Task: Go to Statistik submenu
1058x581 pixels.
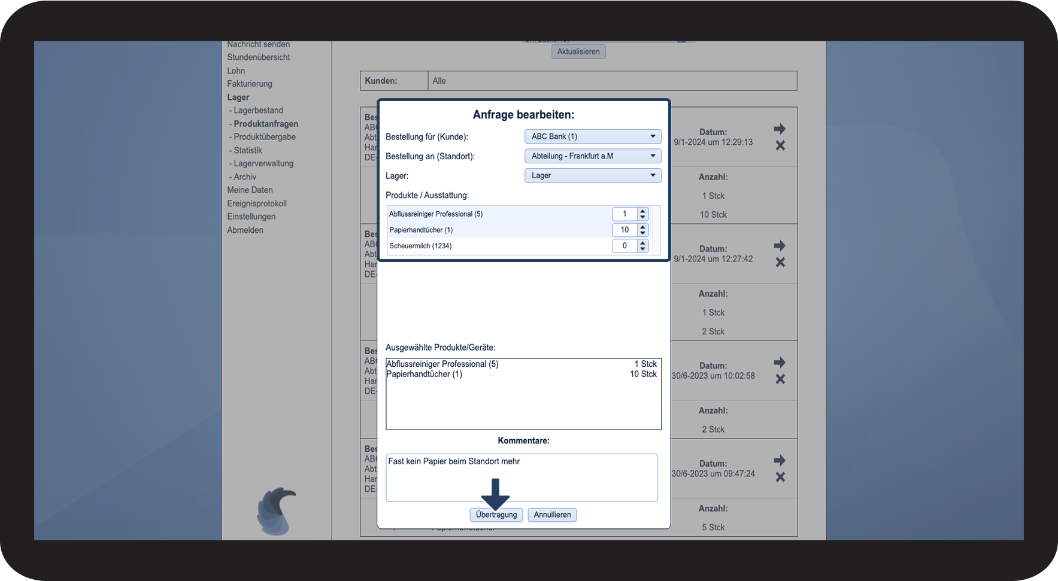Action: tap(248, 150)
